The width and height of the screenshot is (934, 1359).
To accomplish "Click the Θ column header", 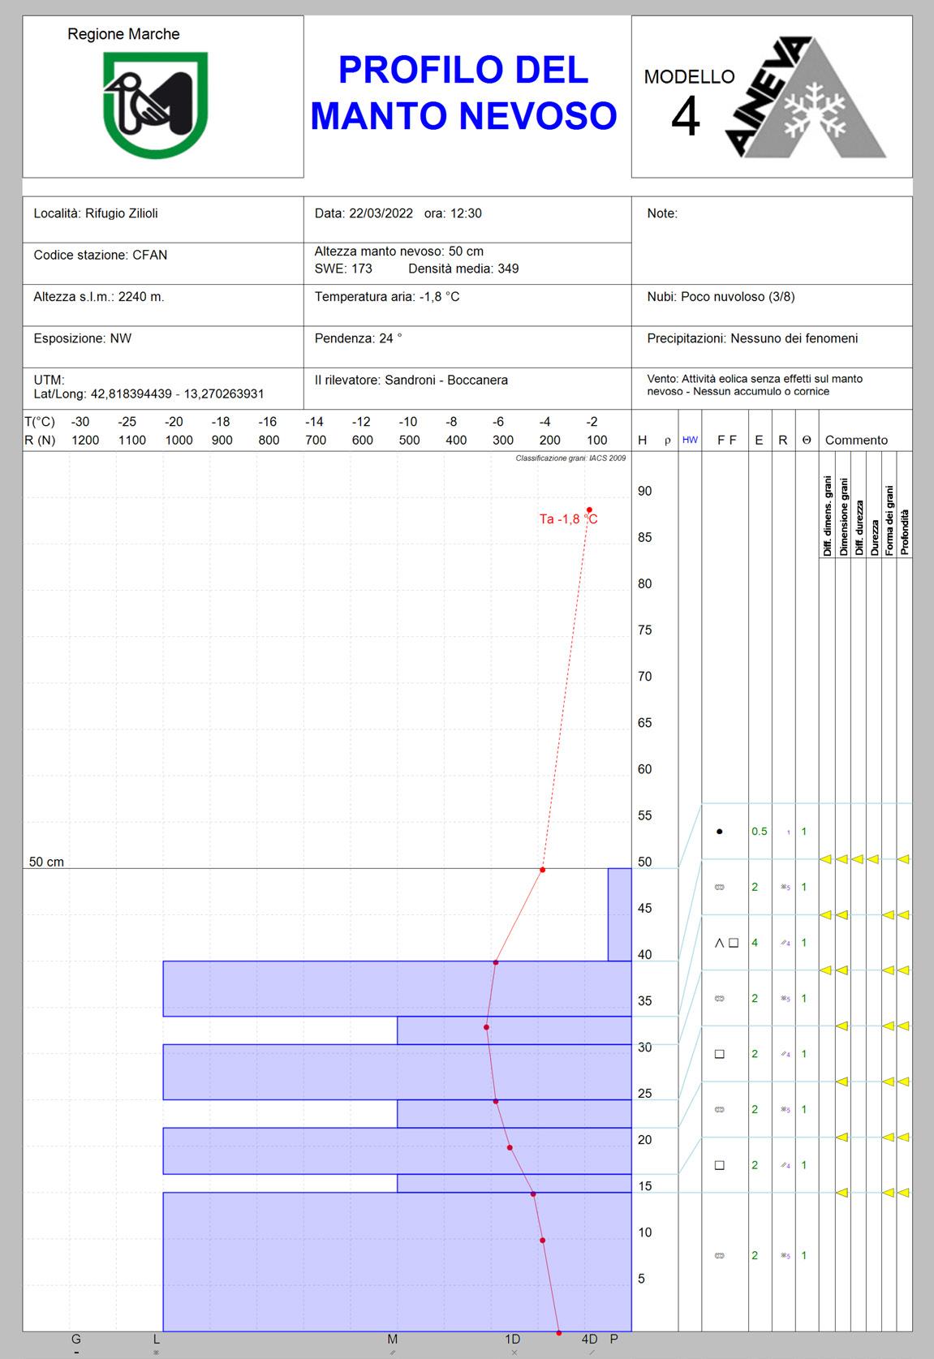I will (807, 440).
